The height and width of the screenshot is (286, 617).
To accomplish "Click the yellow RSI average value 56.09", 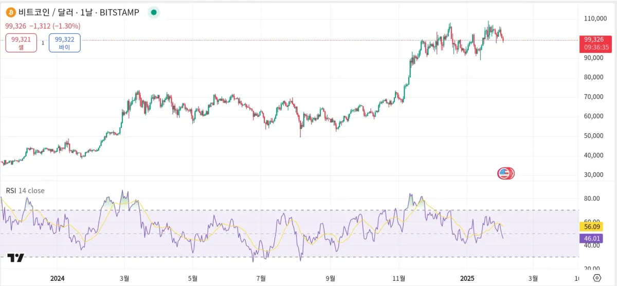I will (590, 227).
